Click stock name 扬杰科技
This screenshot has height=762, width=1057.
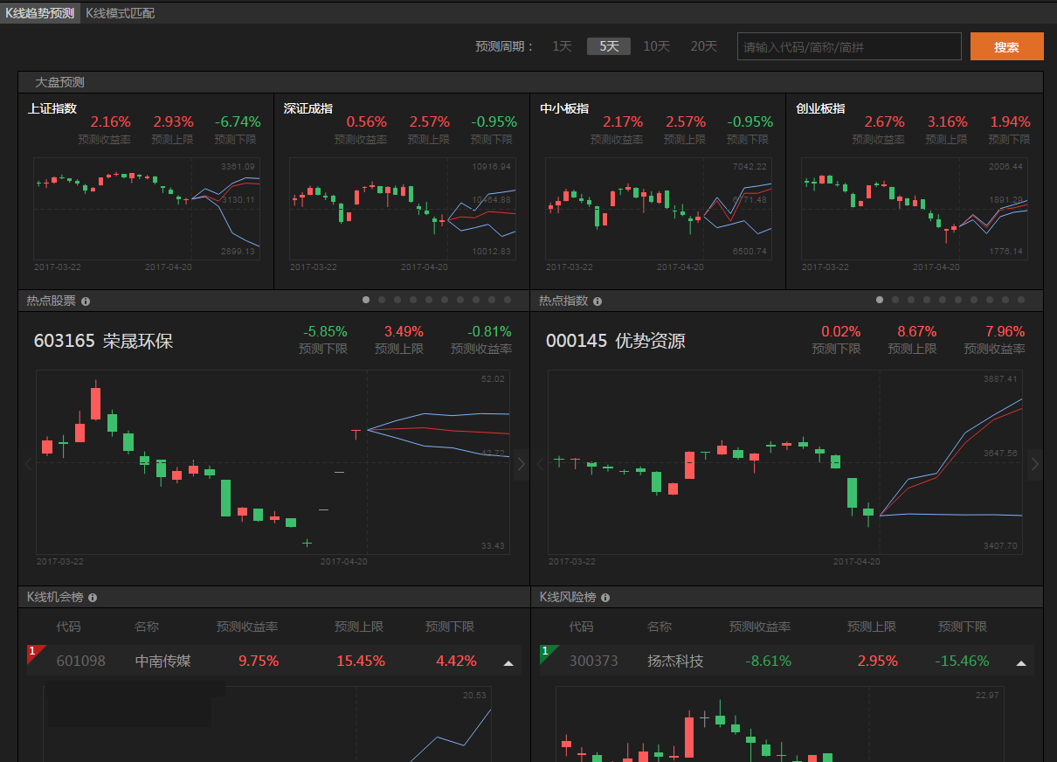(x=675, y=662)
